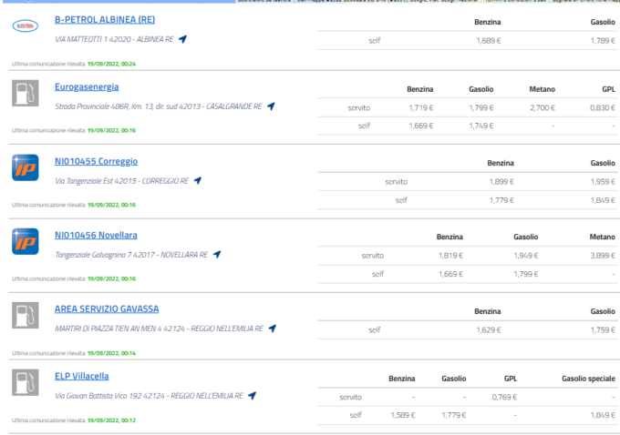
Task: Select Correggio self Benzina price 1,779 €
Action: 501,200
